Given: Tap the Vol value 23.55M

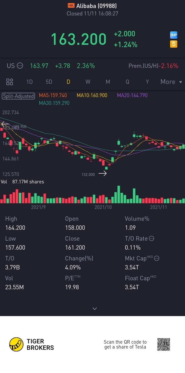Looking at the screenshot, I should (14, 287).
